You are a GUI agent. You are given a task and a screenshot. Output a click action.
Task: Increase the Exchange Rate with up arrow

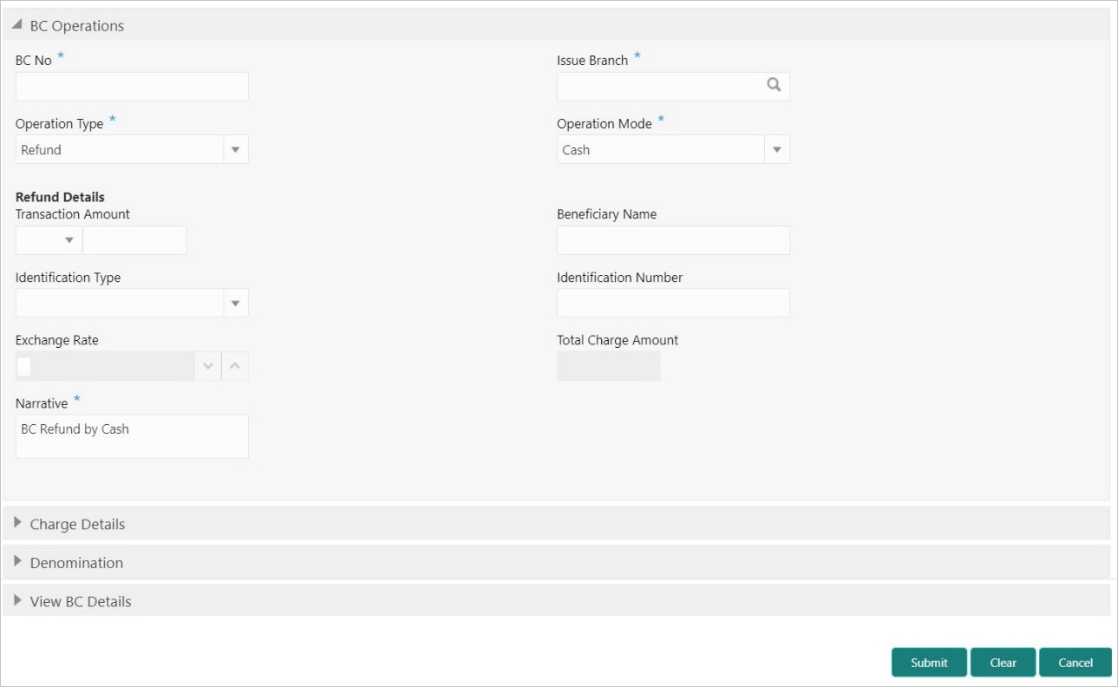coord(235,366)
